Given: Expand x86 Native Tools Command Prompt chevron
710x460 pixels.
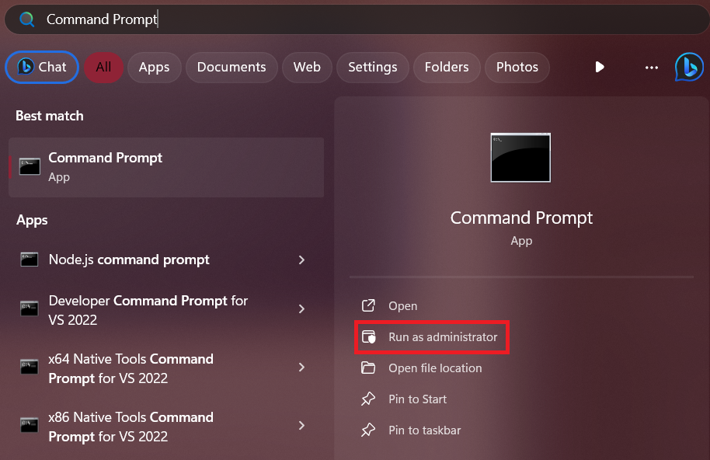Looking at the screenshot, I should pyautogui.click(x=301, y=426).
